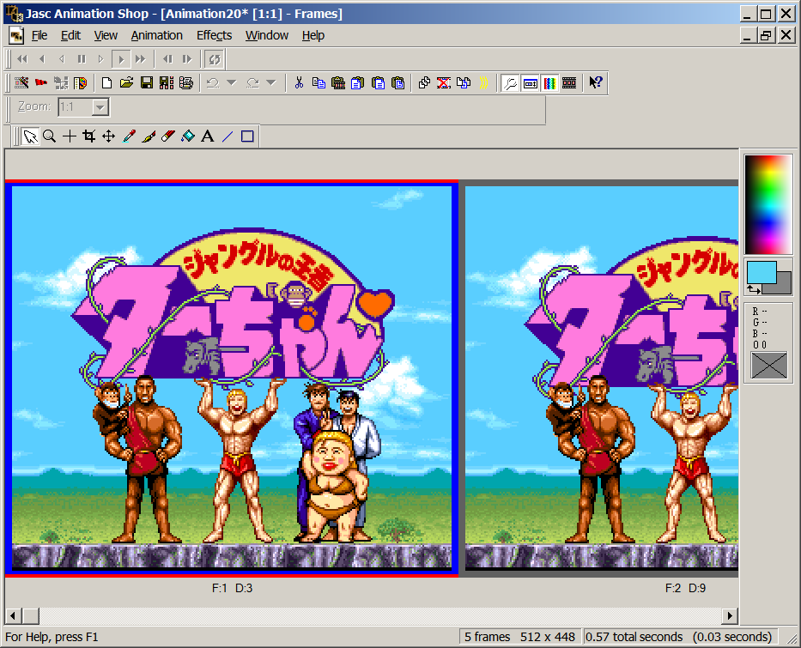Save the animation with the floppy disk icon

146,82
